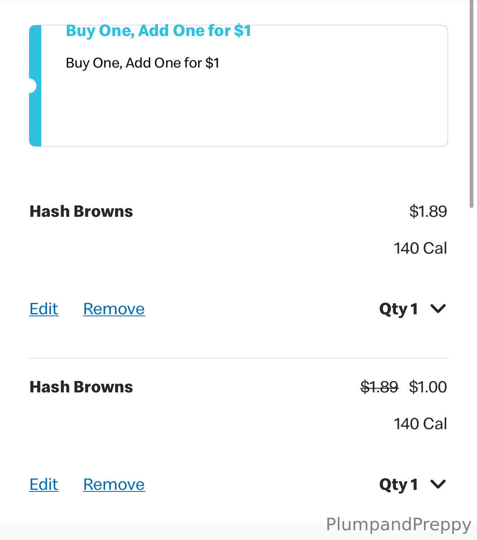
Task: Click the PlumpandPreppy watermark text
Action: coord(398,525)
